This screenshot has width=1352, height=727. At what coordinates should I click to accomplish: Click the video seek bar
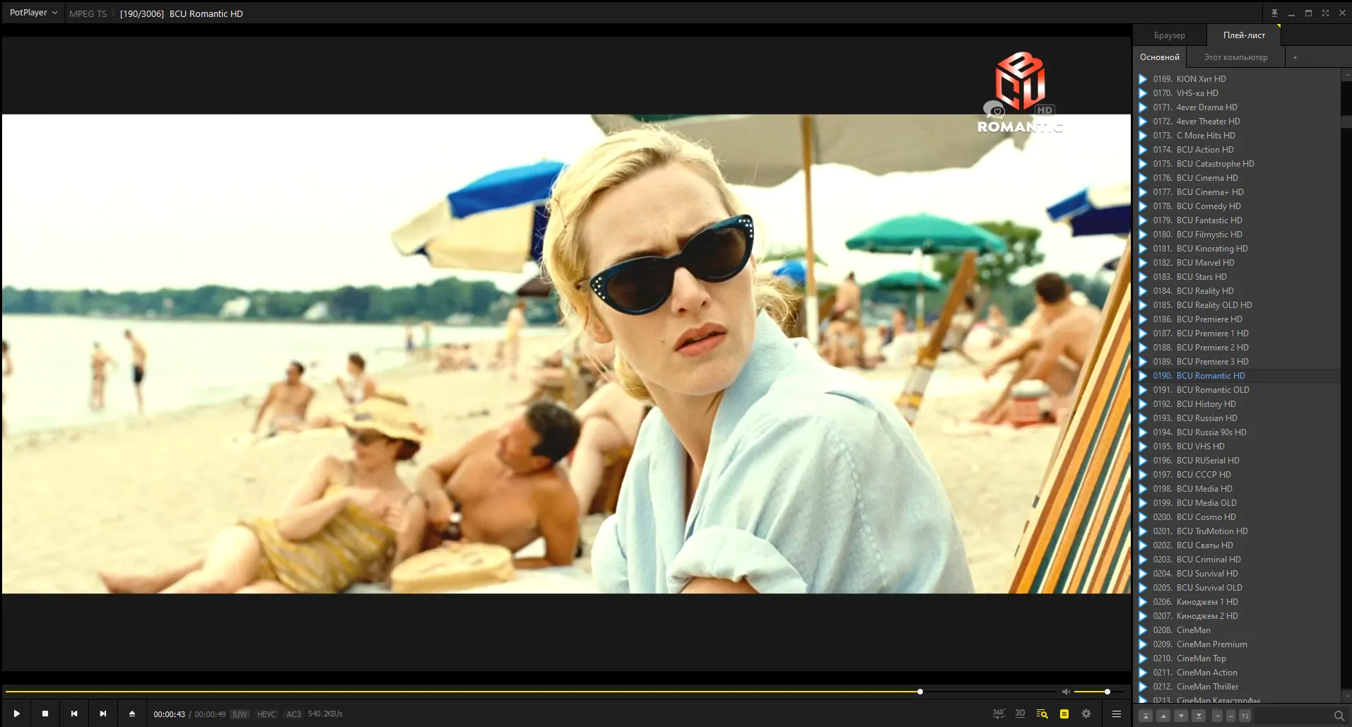(530, 692)
